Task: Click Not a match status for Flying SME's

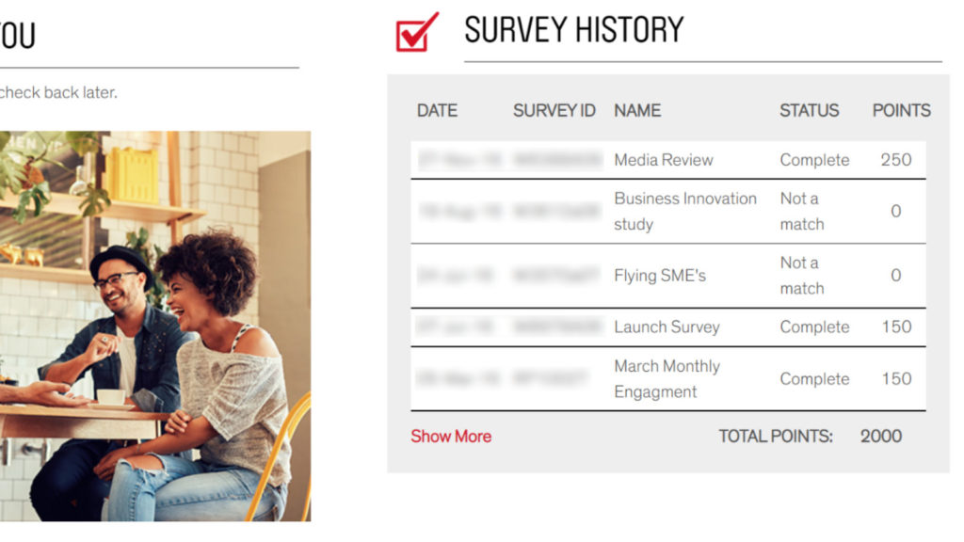Action: [x=802, y=276]
